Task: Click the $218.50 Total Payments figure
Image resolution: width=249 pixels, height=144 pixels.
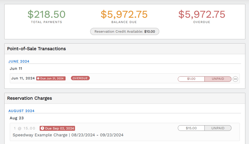Action: click(47, 14)
